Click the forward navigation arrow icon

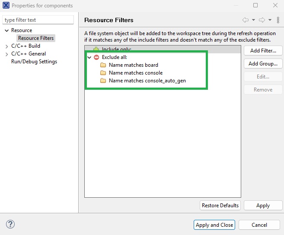click(262, 20)
